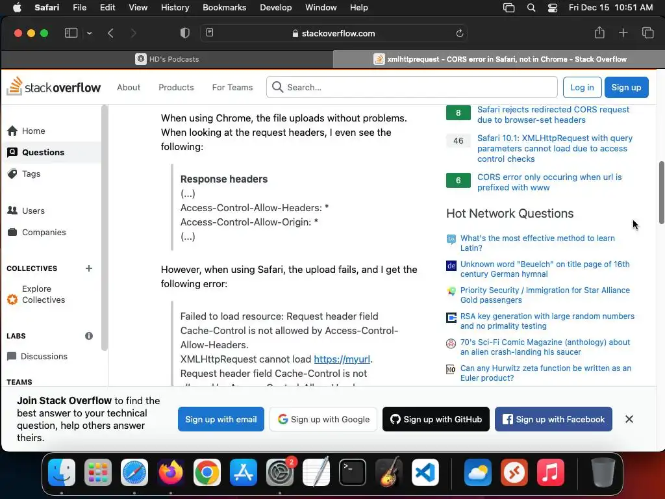Show the tab overview icon
The width and height of the screenshot is (665, 499).
coord(647,32)
